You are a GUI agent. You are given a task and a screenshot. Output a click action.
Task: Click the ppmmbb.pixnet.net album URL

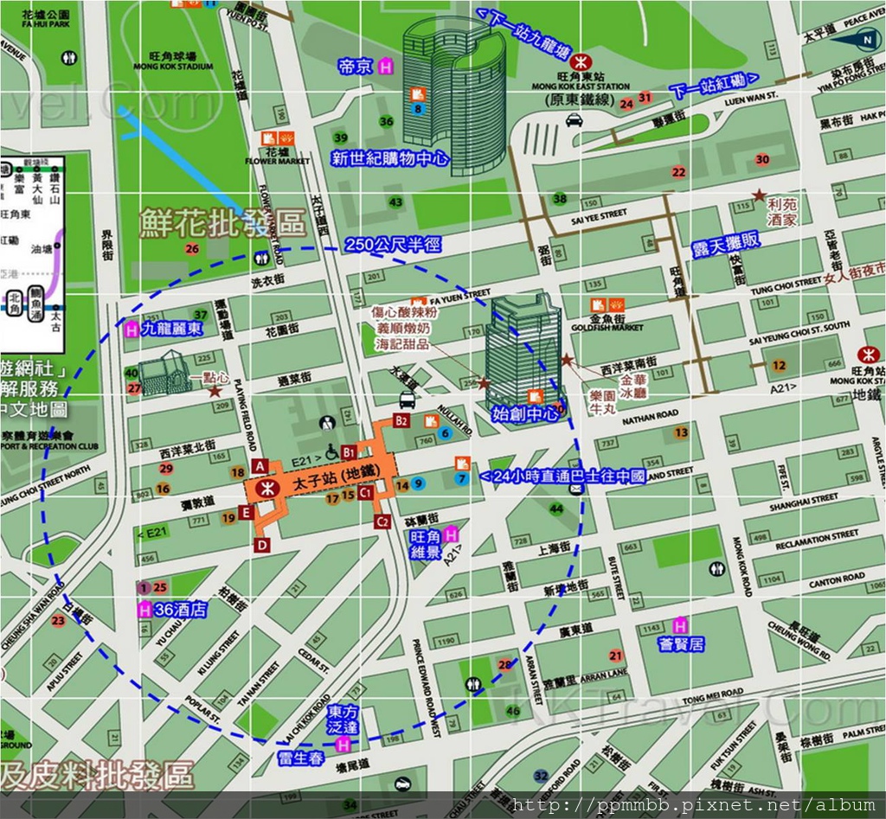tap(693, 804)
